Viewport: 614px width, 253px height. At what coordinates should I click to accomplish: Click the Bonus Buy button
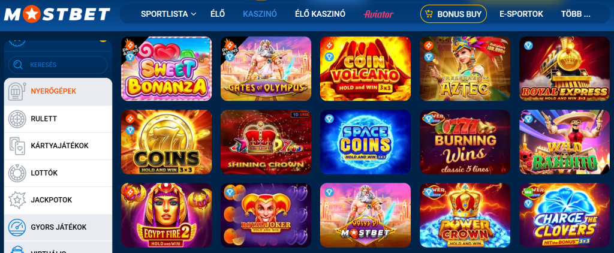[x=453, y=14]
